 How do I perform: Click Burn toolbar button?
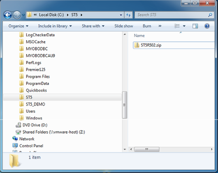[147, 26]
